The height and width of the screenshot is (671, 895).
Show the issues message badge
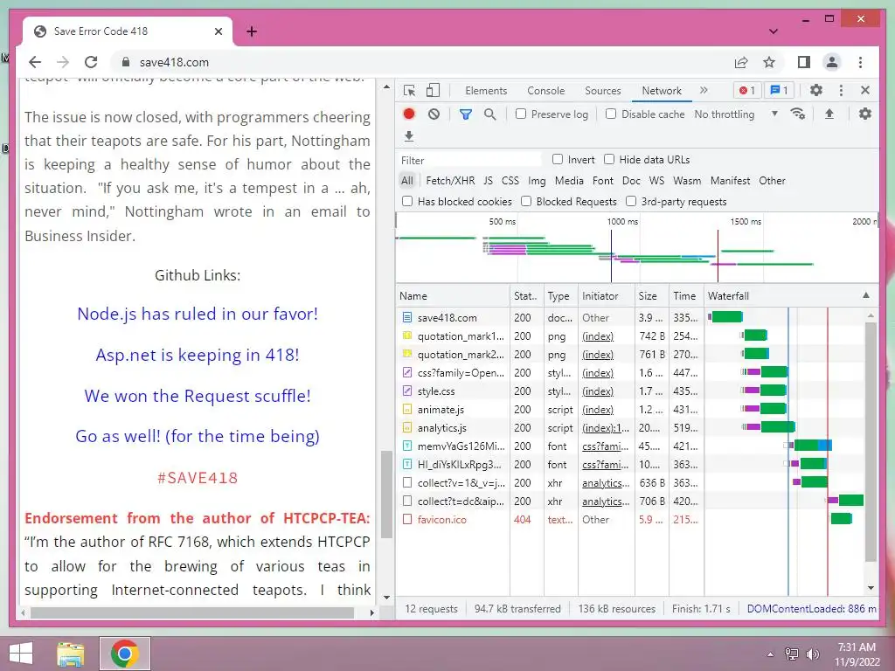[x=779, y=90]
